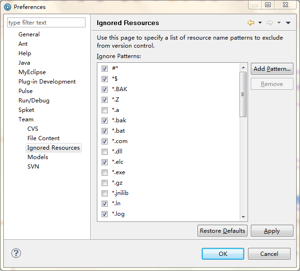Select the Ant preferences category

(x=23, y=44)
